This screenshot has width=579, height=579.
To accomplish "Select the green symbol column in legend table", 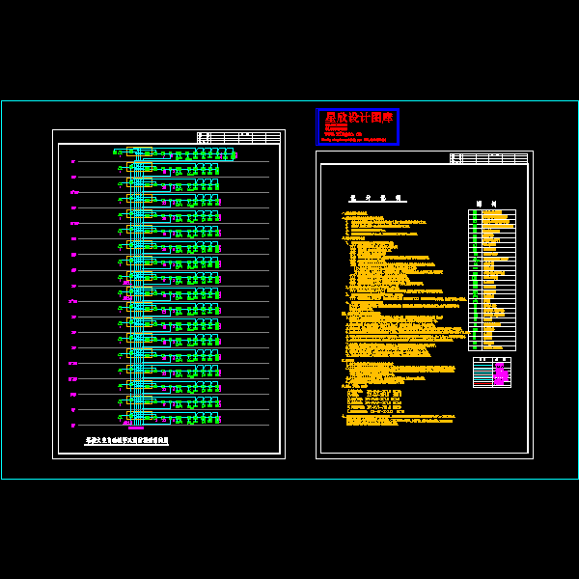I will click(475, 280).
